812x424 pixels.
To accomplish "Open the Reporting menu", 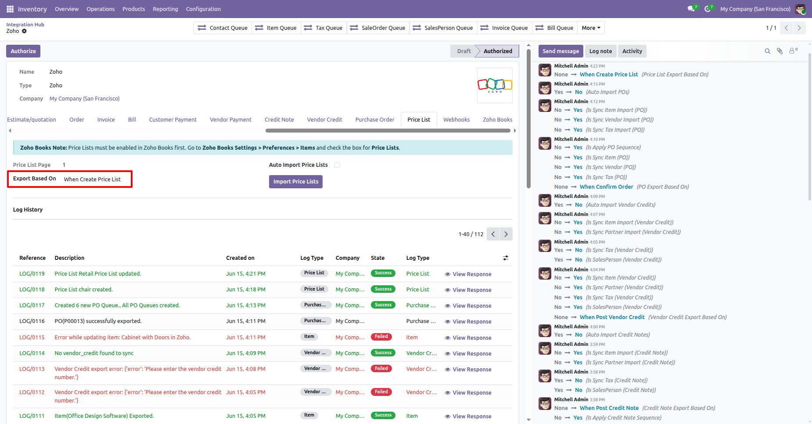I will coord(165,9).
